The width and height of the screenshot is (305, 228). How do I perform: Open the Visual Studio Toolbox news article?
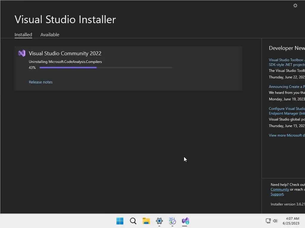[x=287, y=62]
